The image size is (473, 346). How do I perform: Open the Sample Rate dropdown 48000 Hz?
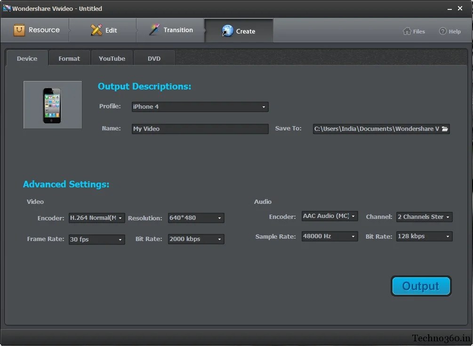[330, 236]
